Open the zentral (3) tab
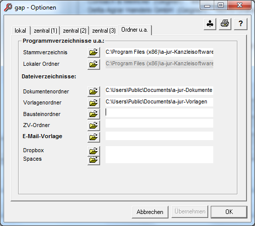The height and width of the screenshot is (226, 255). tap(104, 31)
